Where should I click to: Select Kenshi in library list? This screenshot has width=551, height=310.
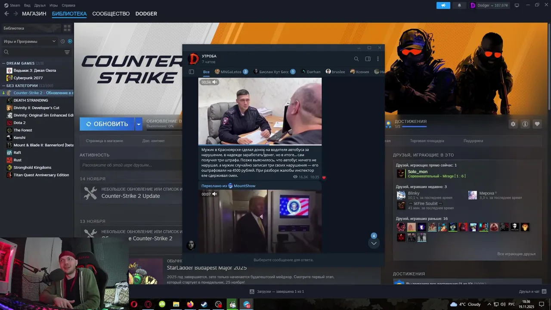click(x=19, y=138)
